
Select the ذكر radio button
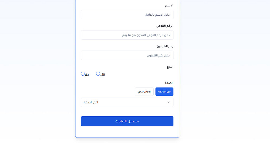(83, 74)
